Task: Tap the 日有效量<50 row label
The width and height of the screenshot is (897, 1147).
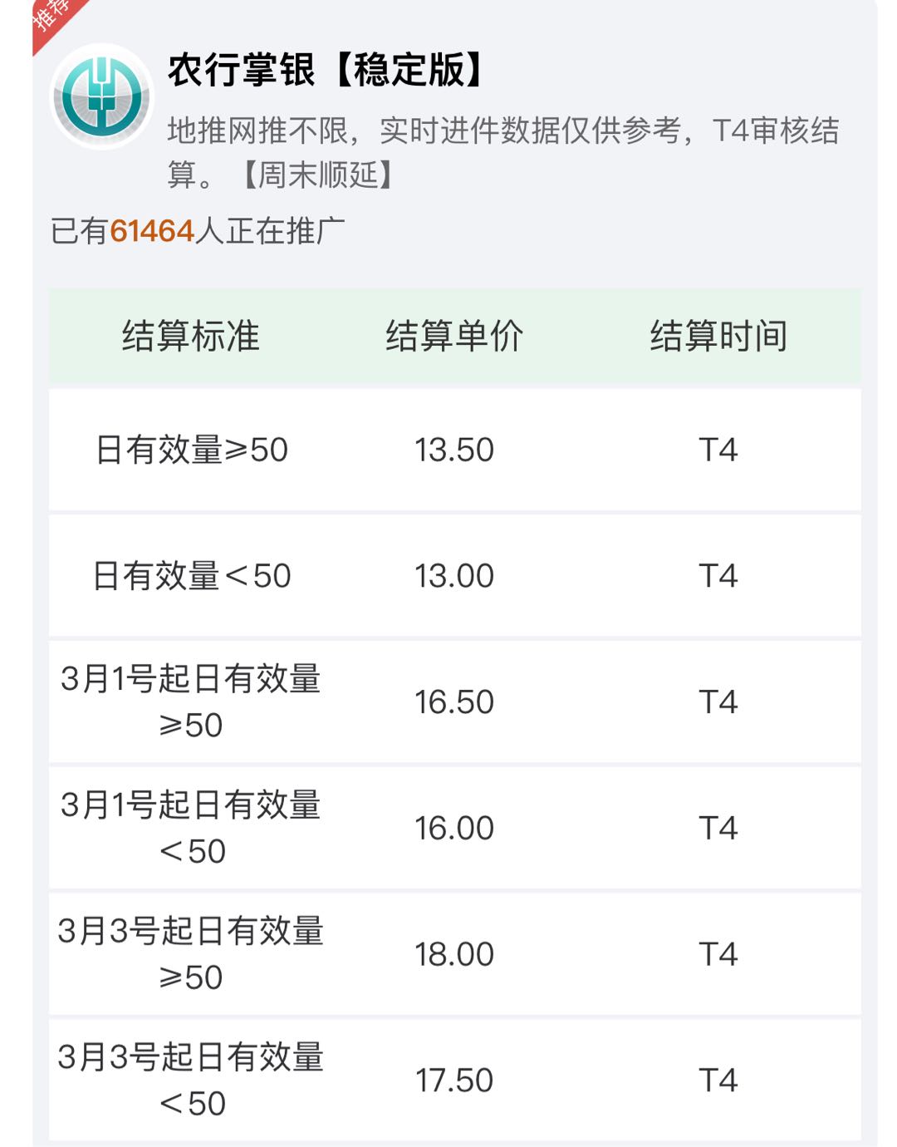Action: pos(192,576)
